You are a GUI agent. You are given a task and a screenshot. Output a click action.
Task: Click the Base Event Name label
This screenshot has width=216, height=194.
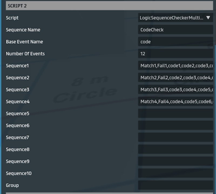click(24, 42)
